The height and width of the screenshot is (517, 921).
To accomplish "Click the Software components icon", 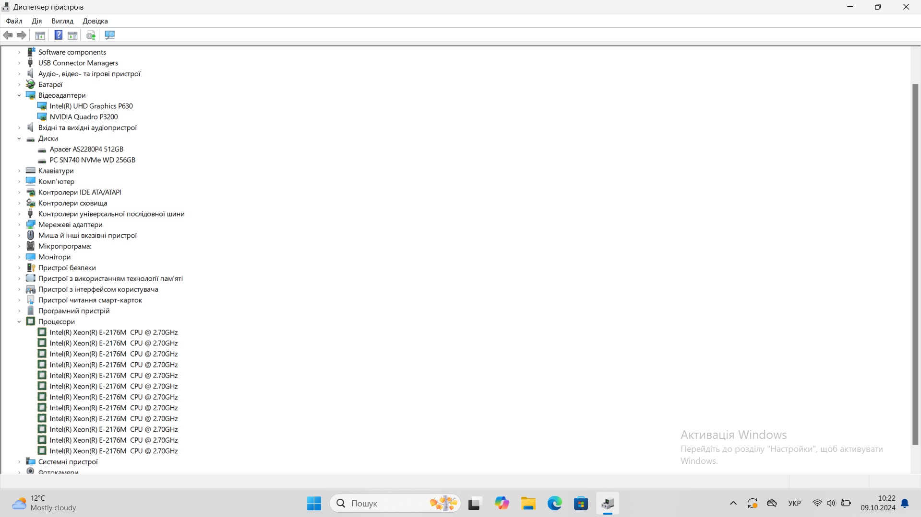I will click(x=31, y=52).
